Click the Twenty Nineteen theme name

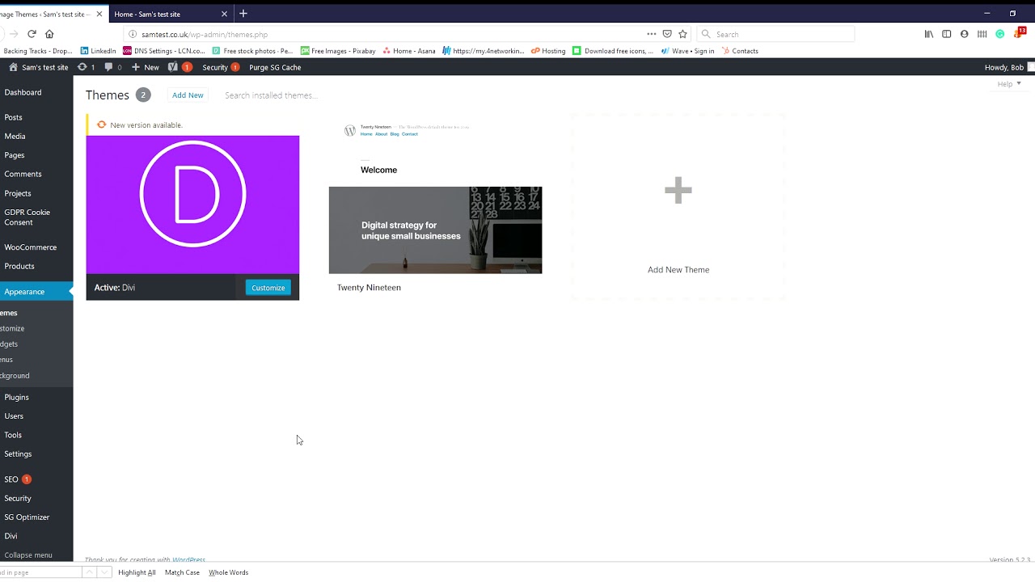(x=369, y=288)
